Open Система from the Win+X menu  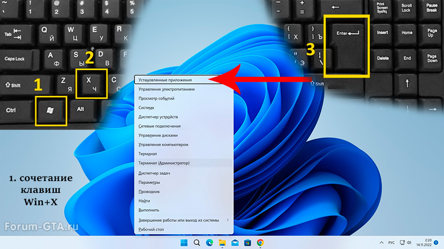(184, 108)
